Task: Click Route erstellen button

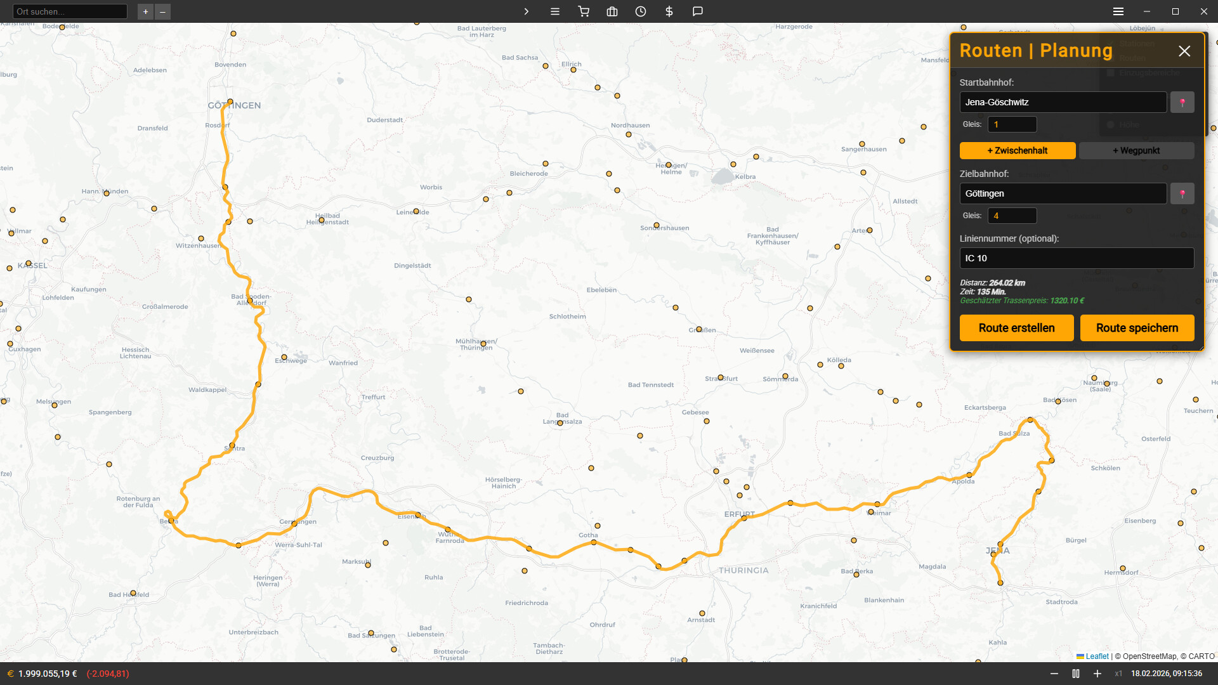Action: pos(1016,328)
